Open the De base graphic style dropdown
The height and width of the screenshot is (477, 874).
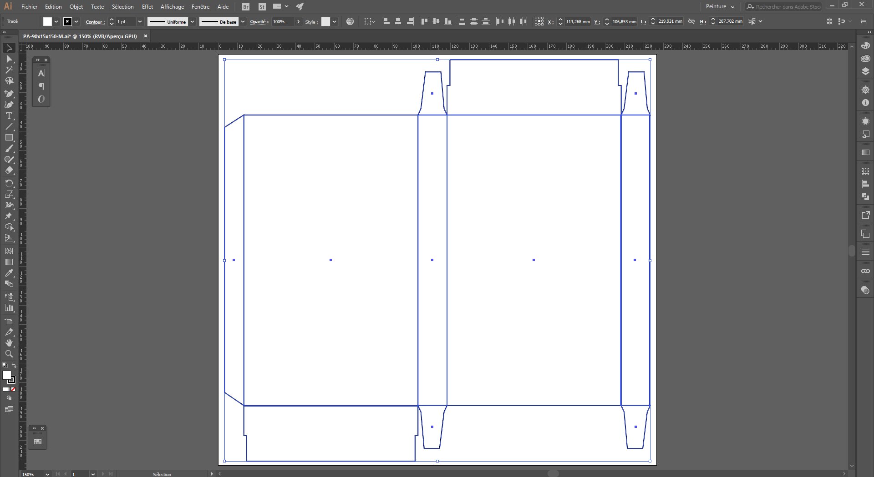(x=243, y=21)
